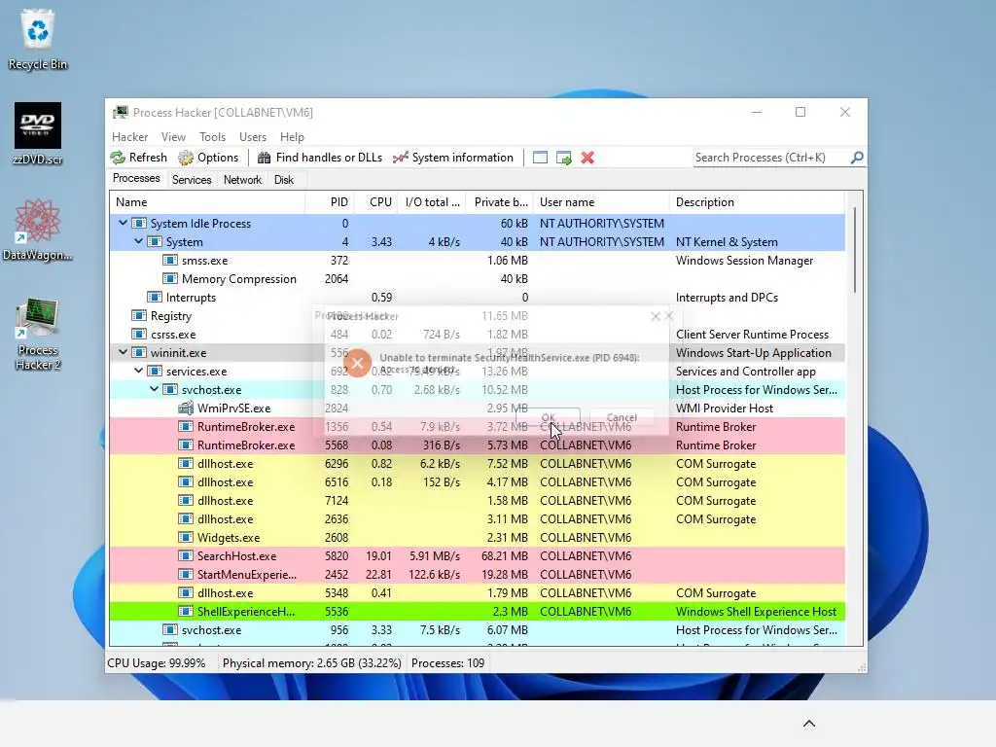
Task: Select dllhost.exe with PID 5348
Action: click(477, 592)
